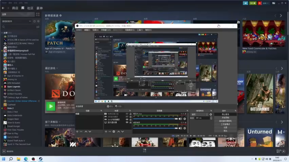Open the microphone/Aux audio settings gear
This screenshot has width=289, height=162.
[185, 119]
